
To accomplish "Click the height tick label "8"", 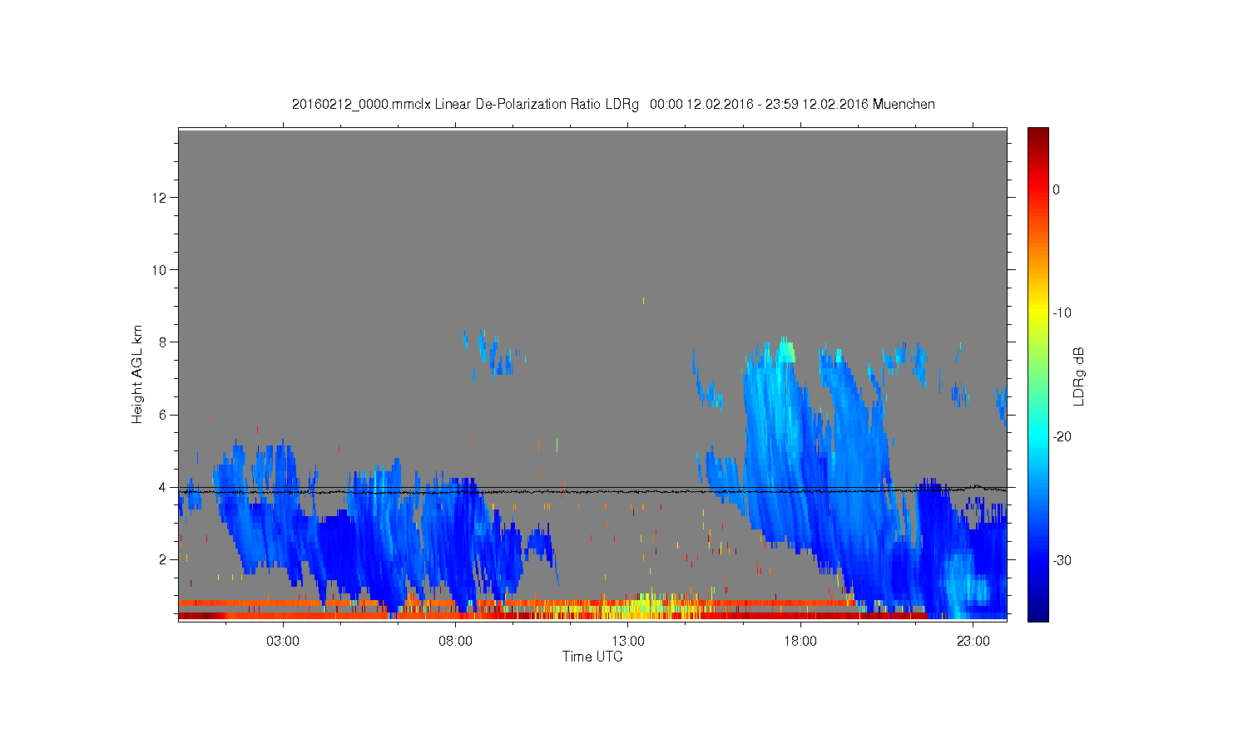I will [x=164, y=342].
